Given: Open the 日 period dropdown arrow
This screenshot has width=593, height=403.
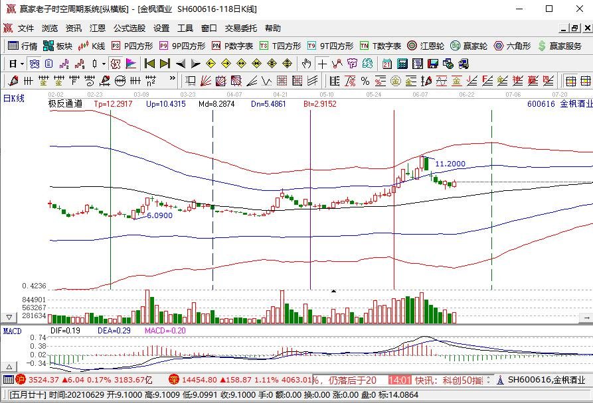Looking at the screenshot, I should 21,64.
